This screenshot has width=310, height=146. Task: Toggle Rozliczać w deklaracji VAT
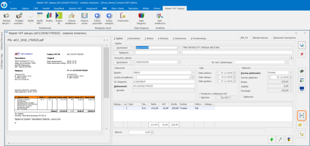200,94
